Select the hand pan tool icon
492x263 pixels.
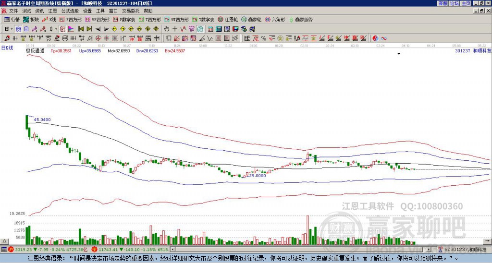coord(167,29)
